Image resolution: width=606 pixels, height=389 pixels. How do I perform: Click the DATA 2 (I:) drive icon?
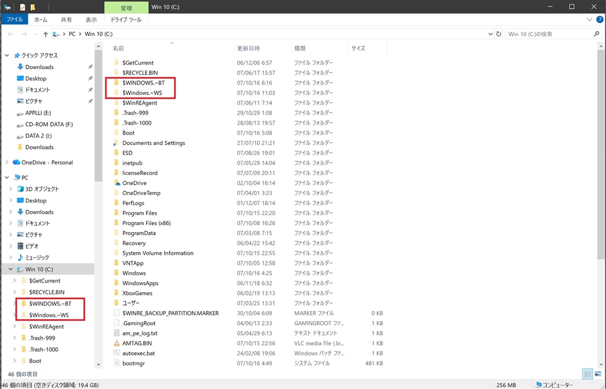[x=21, y=136]
